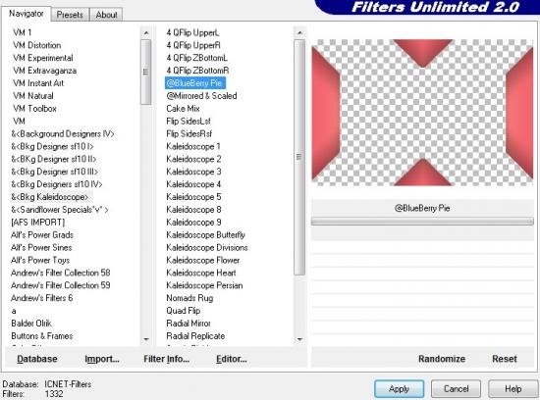The width and height of the screenshot is (540, 400).
Task: Click the category list scroll-up arrow
Action: 146,32
